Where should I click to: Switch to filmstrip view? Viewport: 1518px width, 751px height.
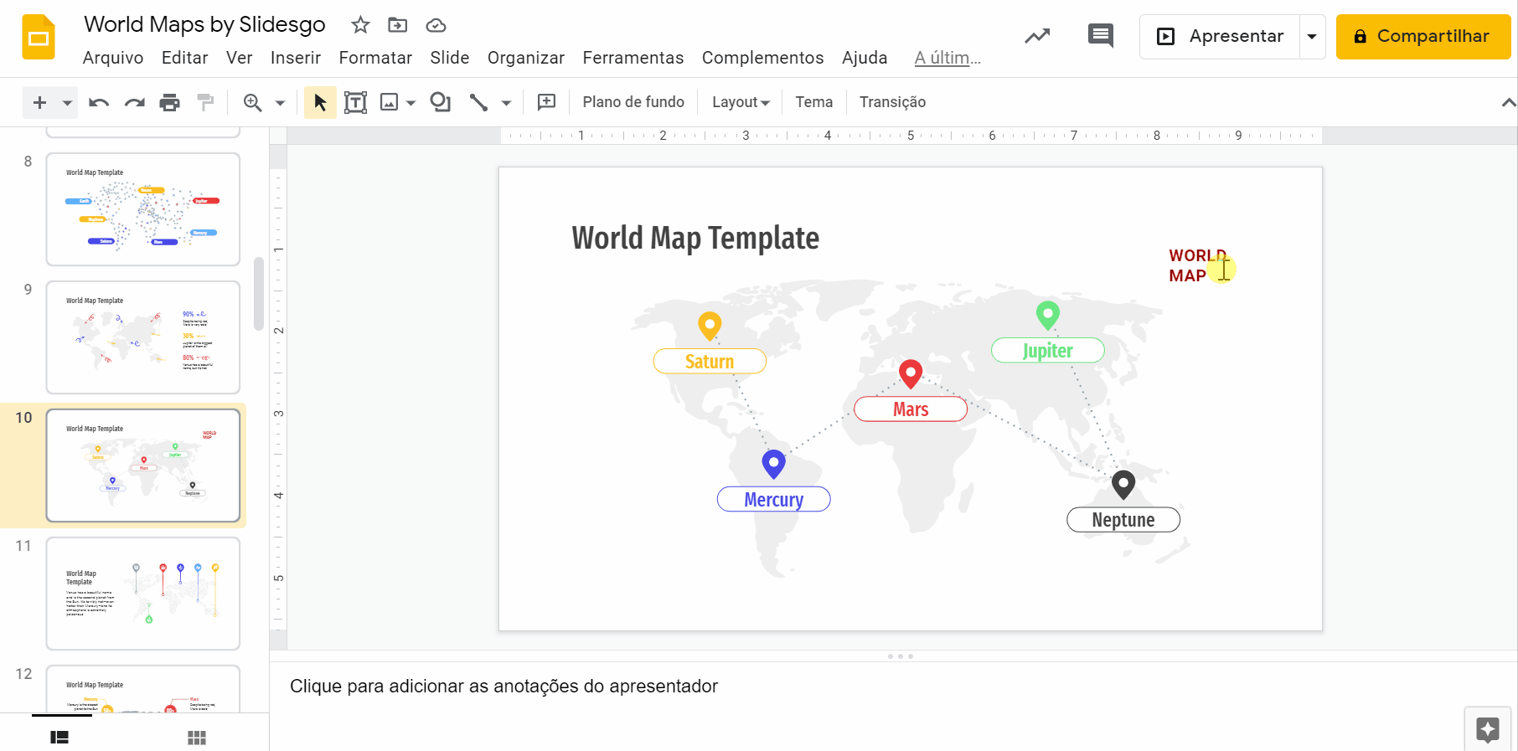59,738
